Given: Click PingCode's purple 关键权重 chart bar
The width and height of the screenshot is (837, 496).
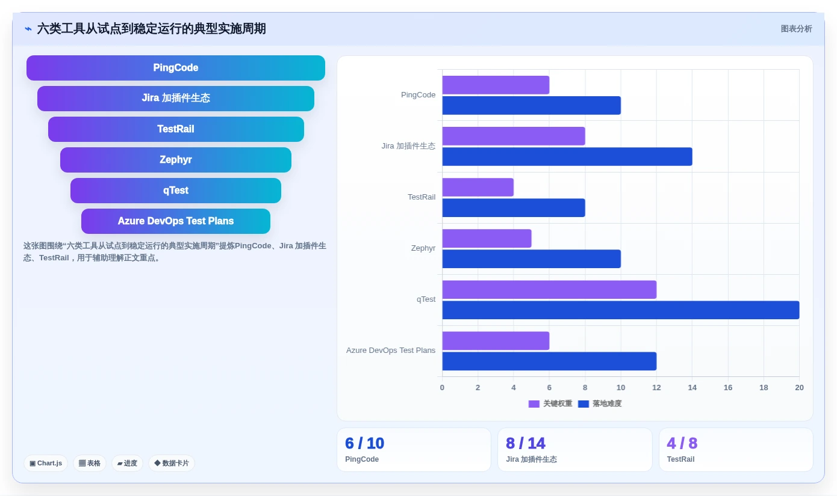Looking at the screenshot, I should (x=496, y=85).
